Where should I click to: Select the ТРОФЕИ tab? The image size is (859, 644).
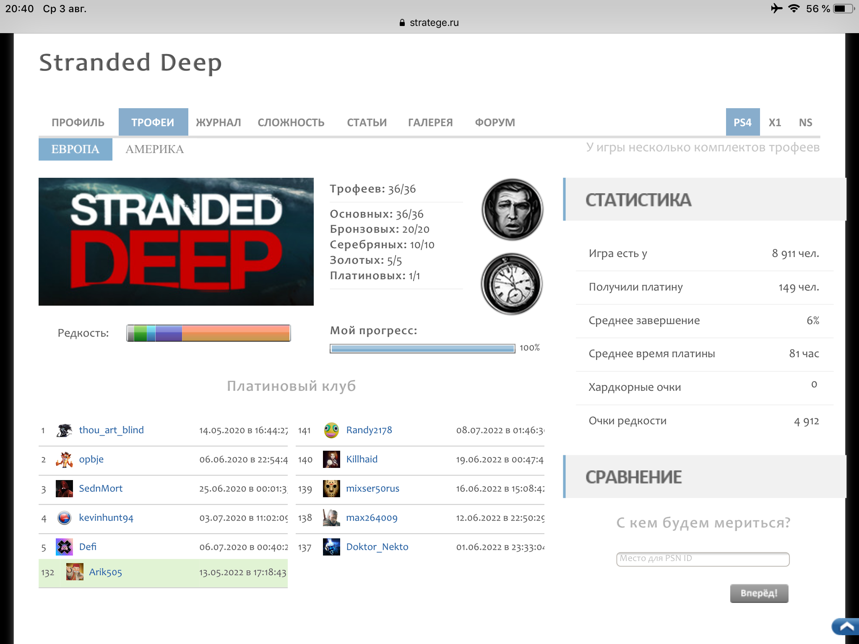pyautogui.click(x=153, y=122)
